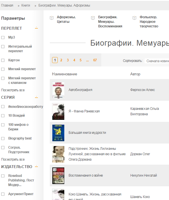Tick the Biography best series checkbox
This screenshot has height=200, width=169.
[x=3, y=138]
